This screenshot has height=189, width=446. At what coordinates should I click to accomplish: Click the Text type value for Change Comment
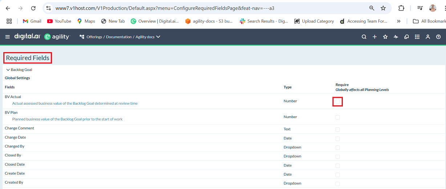(287, 129)
